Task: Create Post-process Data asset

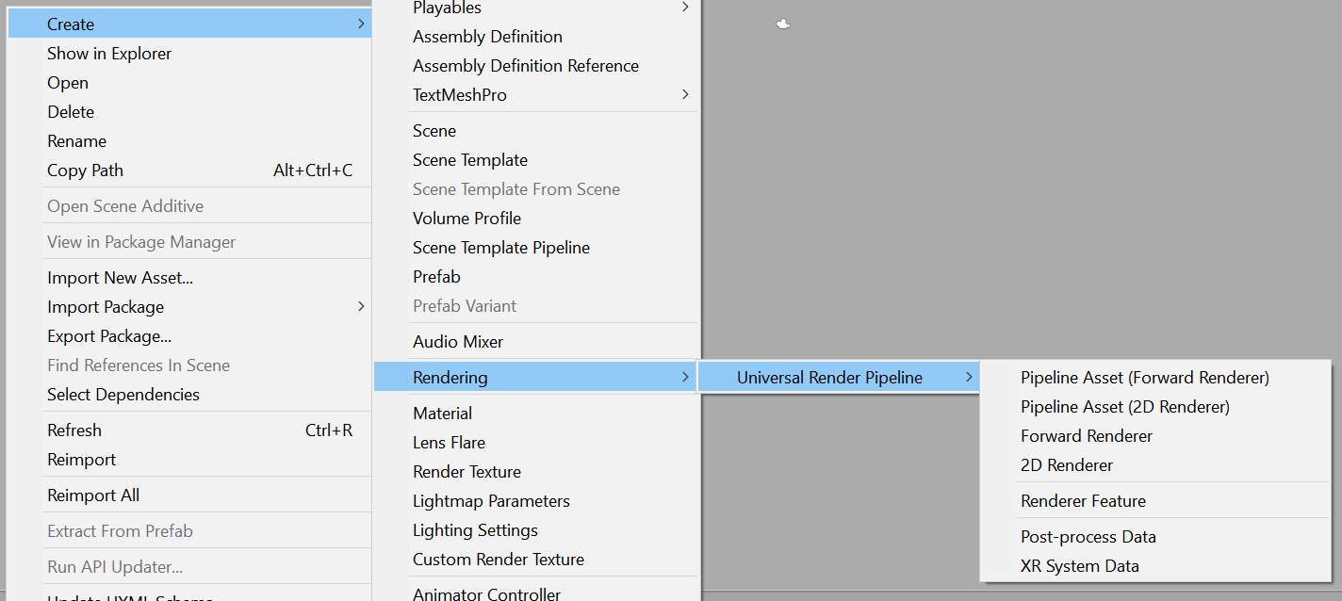Action: 1088,537
